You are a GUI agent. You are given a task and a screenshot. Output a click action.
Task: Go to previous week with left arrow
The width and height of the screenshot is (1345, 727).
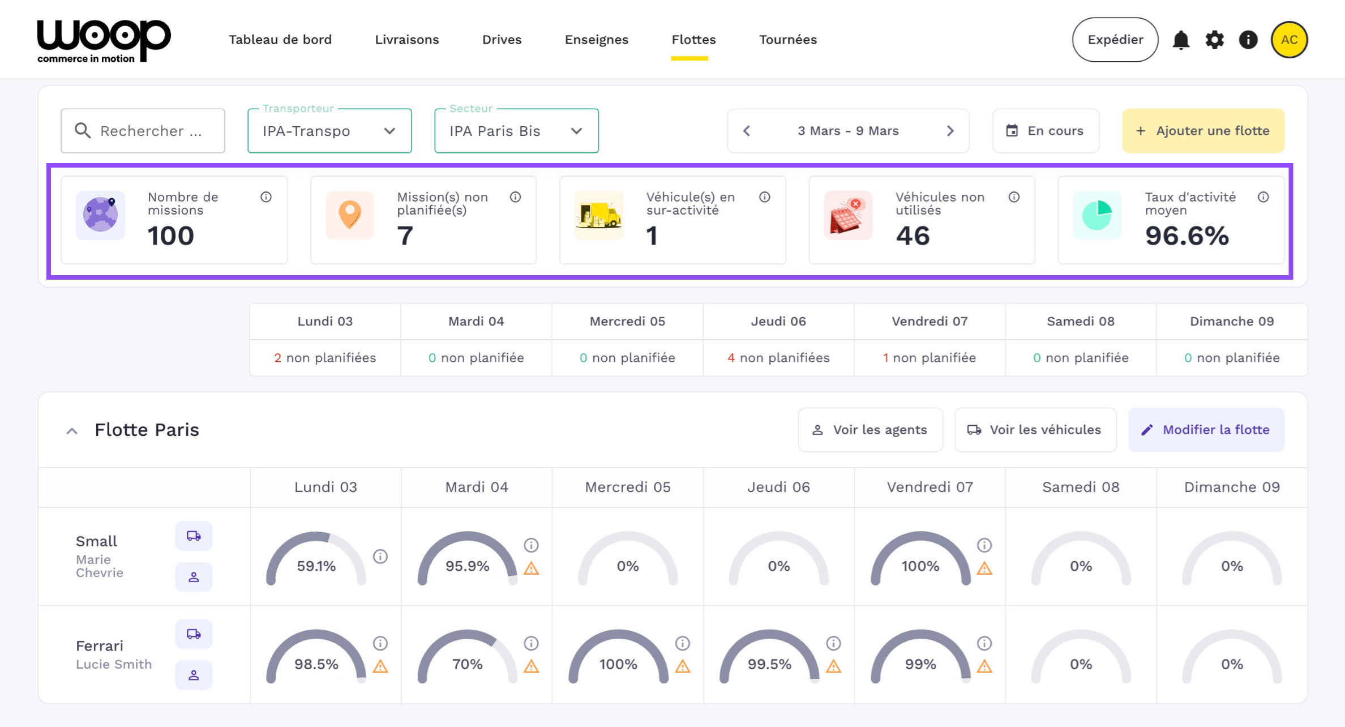click(747, 131)
